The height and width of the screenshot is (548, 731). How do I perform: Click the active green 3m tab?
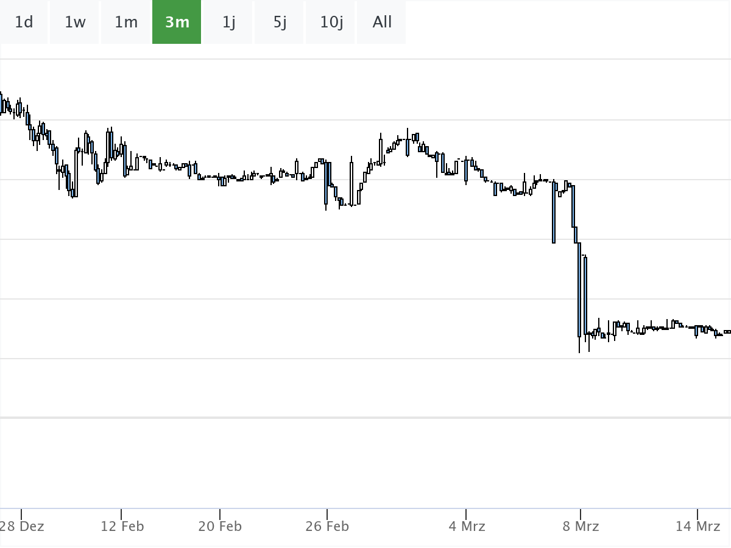tap(177, 23)
